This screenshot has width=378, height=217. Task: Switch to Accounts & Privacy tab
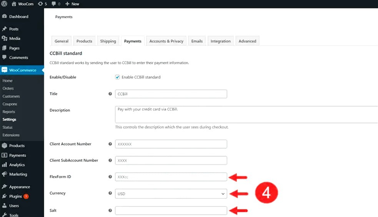167,41
